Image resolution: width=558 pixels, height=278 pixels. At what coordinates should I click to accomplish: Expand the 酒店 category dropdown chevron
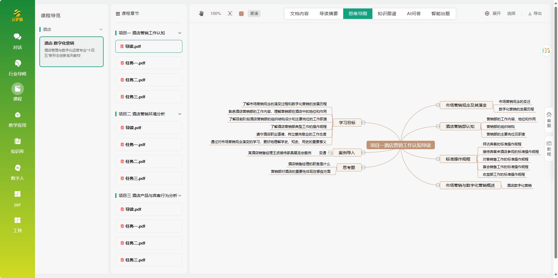(x=101, y=29)
